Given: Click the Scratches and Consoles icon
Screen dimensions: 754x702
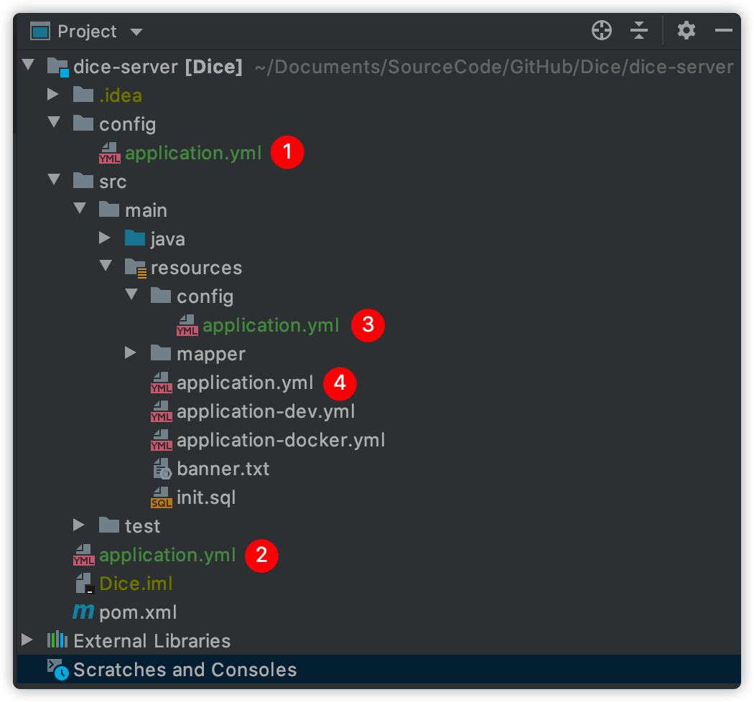Looking at the screenshot, I should tap(57, 669).
